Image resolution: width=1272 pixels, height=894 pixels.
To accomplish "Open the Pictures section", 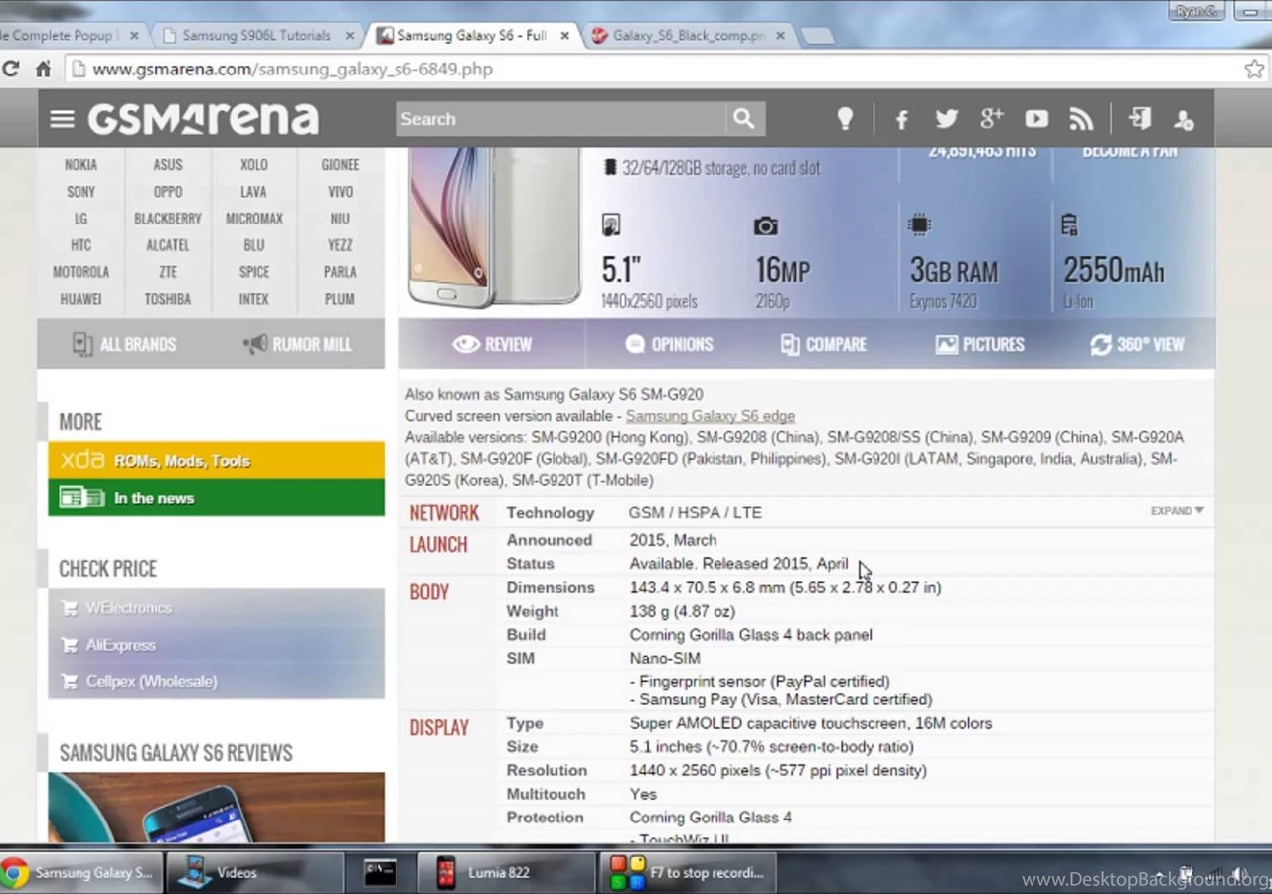I will (x=980, y=344).
